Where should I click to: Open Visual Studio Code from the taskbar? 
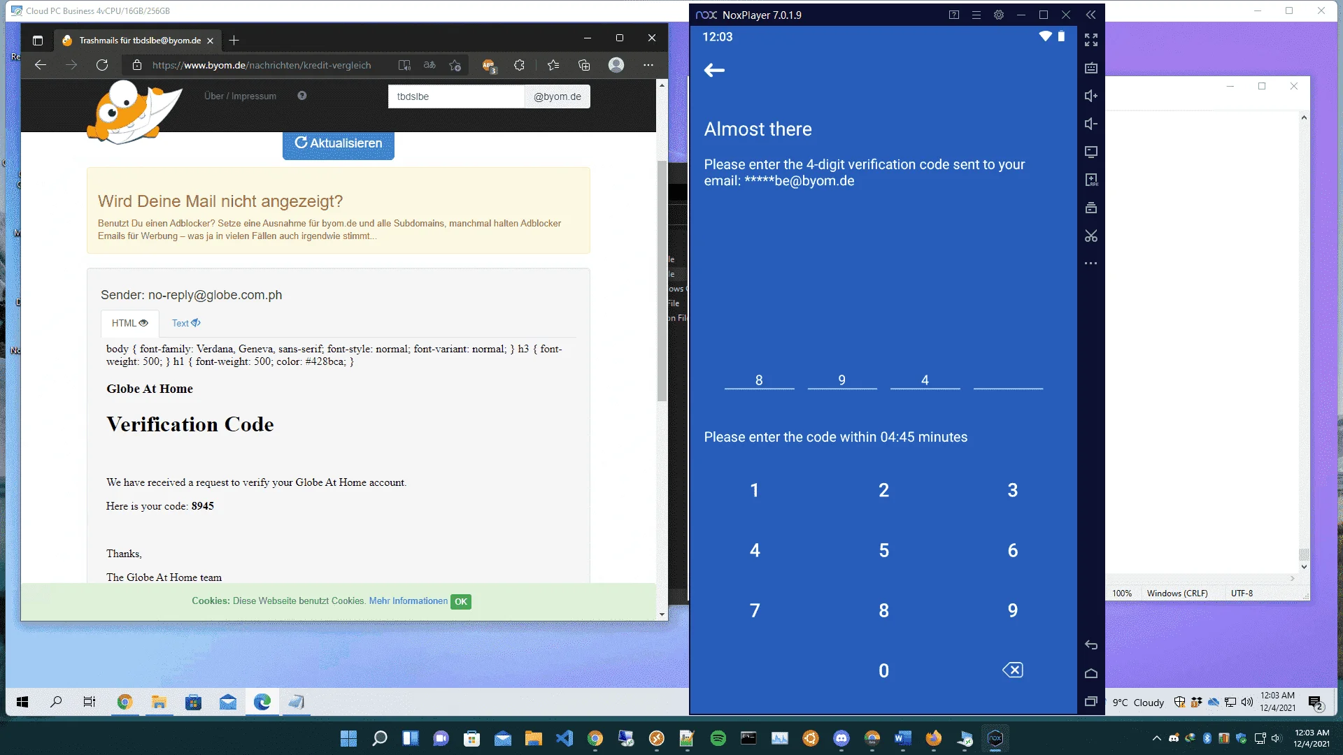564,738
